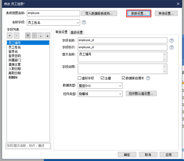184x161 pixels.
Task: Click the 字段名称 input field
Action: pyautogui.click(x=122, y=40)
